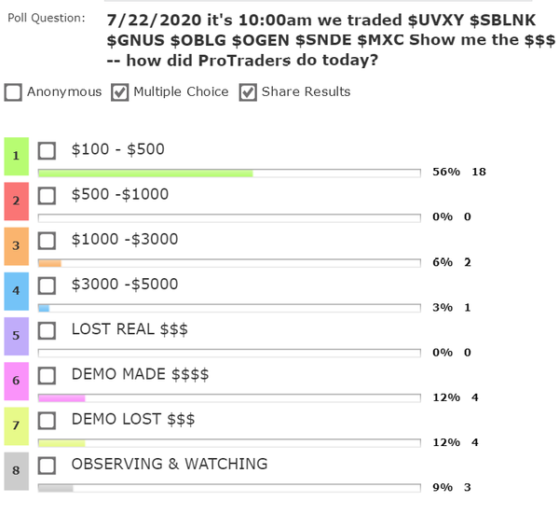Pick the orange number 3 color tile
Image resolution: width=559 pixels, height=515 pixels.
pos(17,245)
